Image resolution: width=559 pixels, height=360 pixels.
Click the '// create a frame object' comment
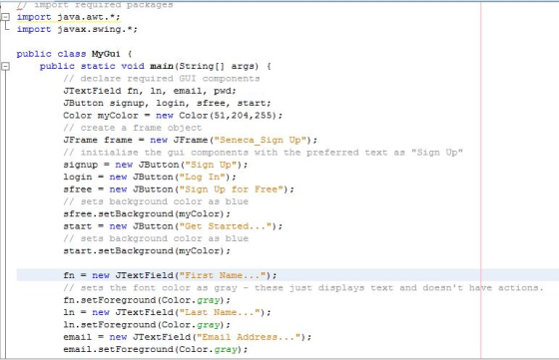[x=132, y=128]
